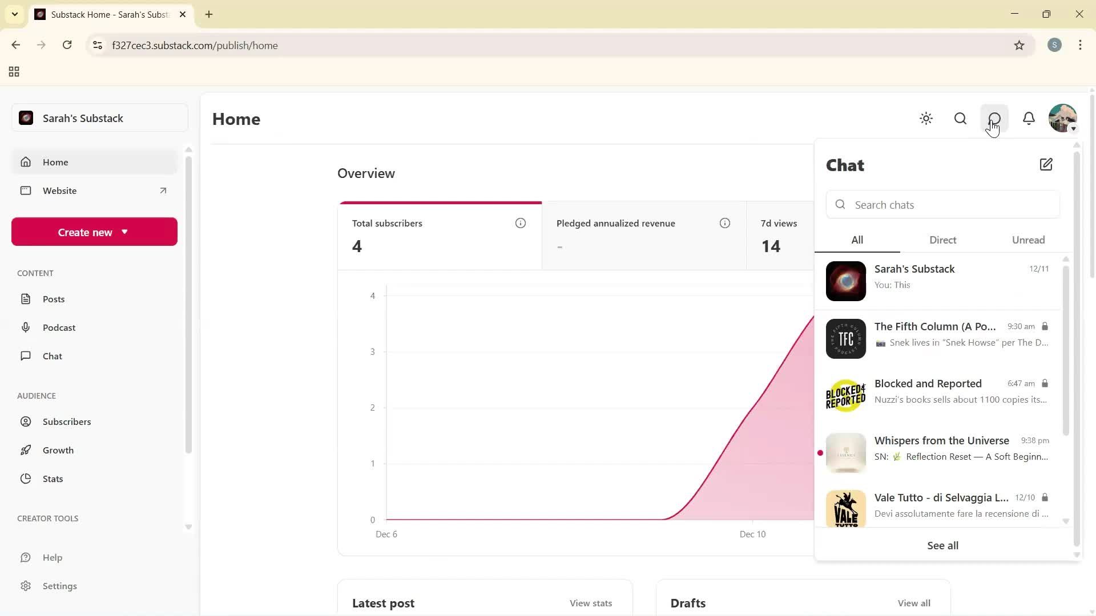The image size is (1096, 616).
Task: Open the browser tab search chevron
Action: [15, 14]
